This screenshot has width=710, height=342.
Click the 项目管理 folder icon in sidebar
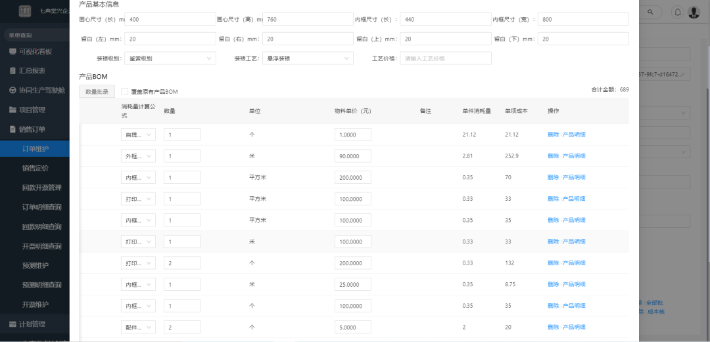click(12, 110)
